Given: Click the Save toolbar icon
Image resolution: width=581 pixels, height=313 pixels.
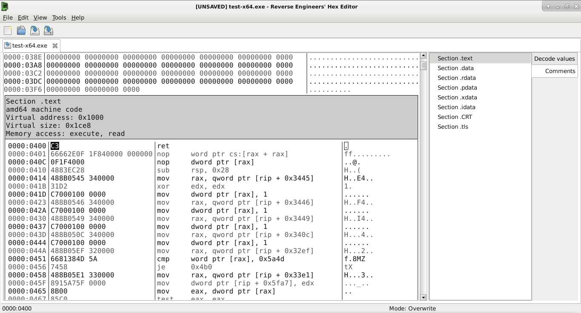Looking at the screenshot, I should click(x=35, y=31).
